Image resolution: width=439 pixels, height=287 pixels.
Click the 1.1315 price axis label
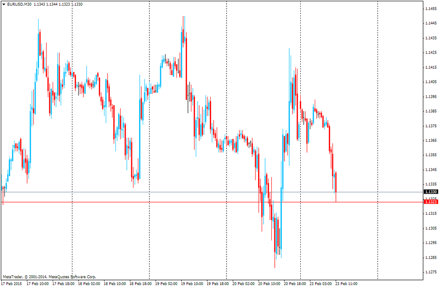(x=431, y=213)
